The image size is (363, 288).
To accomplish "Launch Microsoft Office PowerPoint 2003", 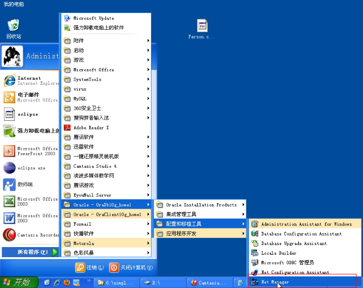I will 30,151.
